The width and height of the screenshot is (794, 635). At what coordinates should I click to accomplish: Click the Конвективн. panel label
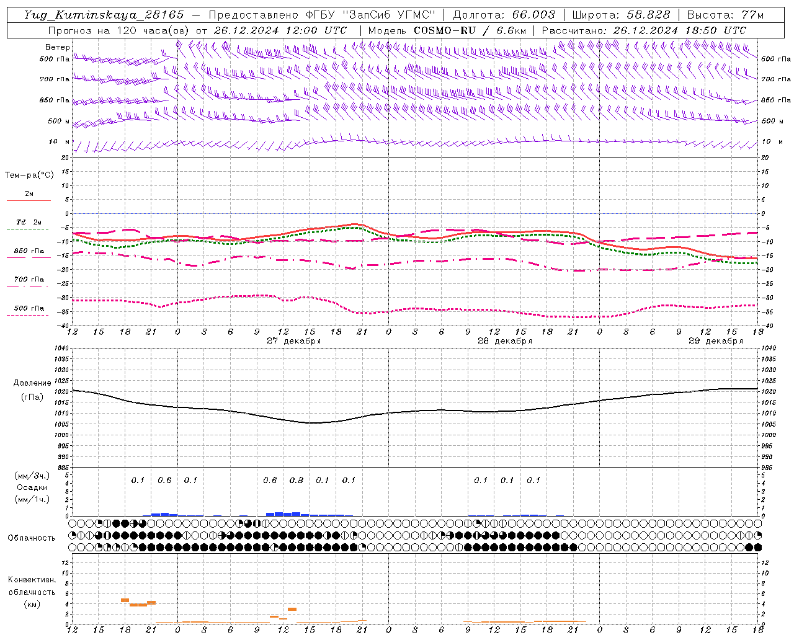(x=32, y=580)
